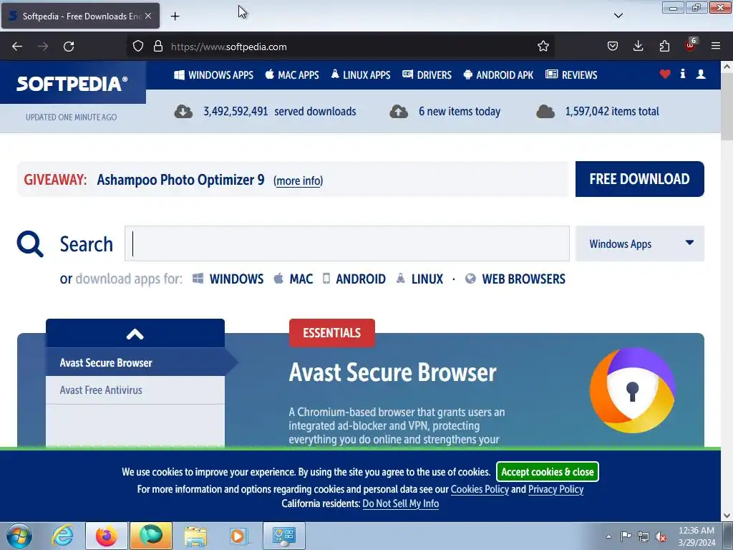Click the scrollbar down arrow
This screenshot has width=733, height=550.
pos(727,516)
